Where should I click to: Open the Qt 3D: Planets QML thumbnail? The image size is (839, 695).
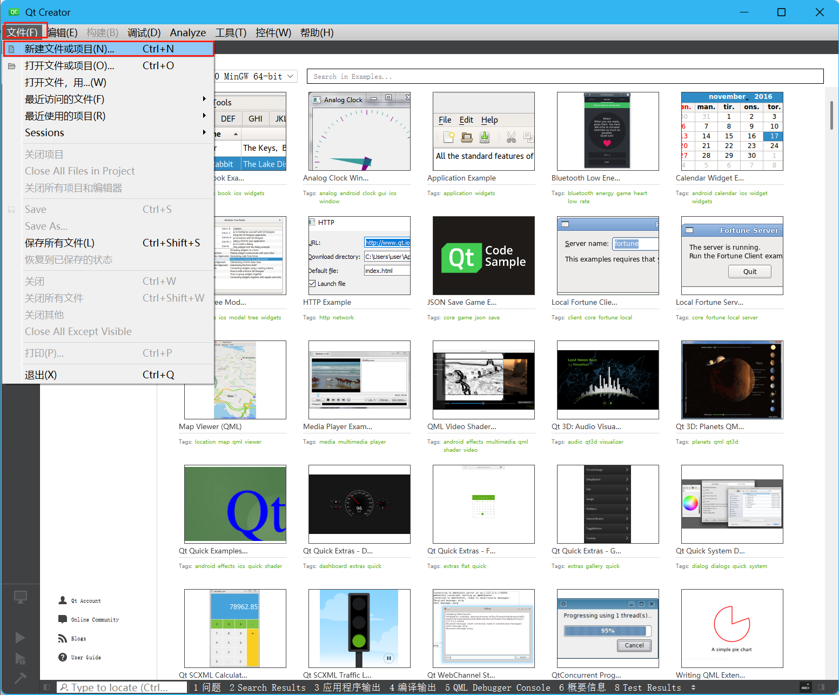(732, 380)
